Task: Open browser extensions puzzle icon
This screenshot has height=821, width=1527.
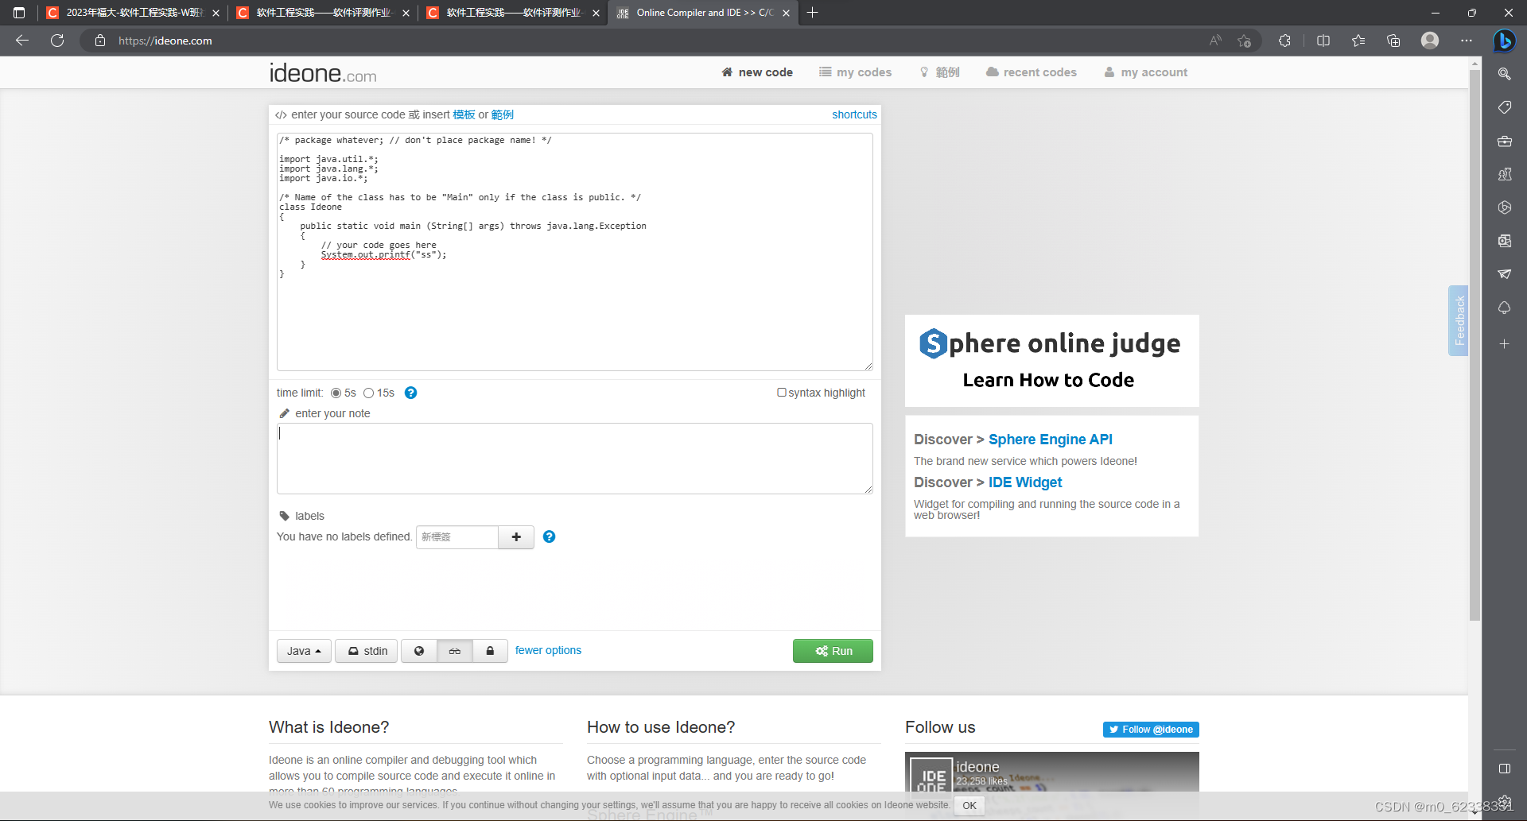Action: click(x=1284, y=41)
